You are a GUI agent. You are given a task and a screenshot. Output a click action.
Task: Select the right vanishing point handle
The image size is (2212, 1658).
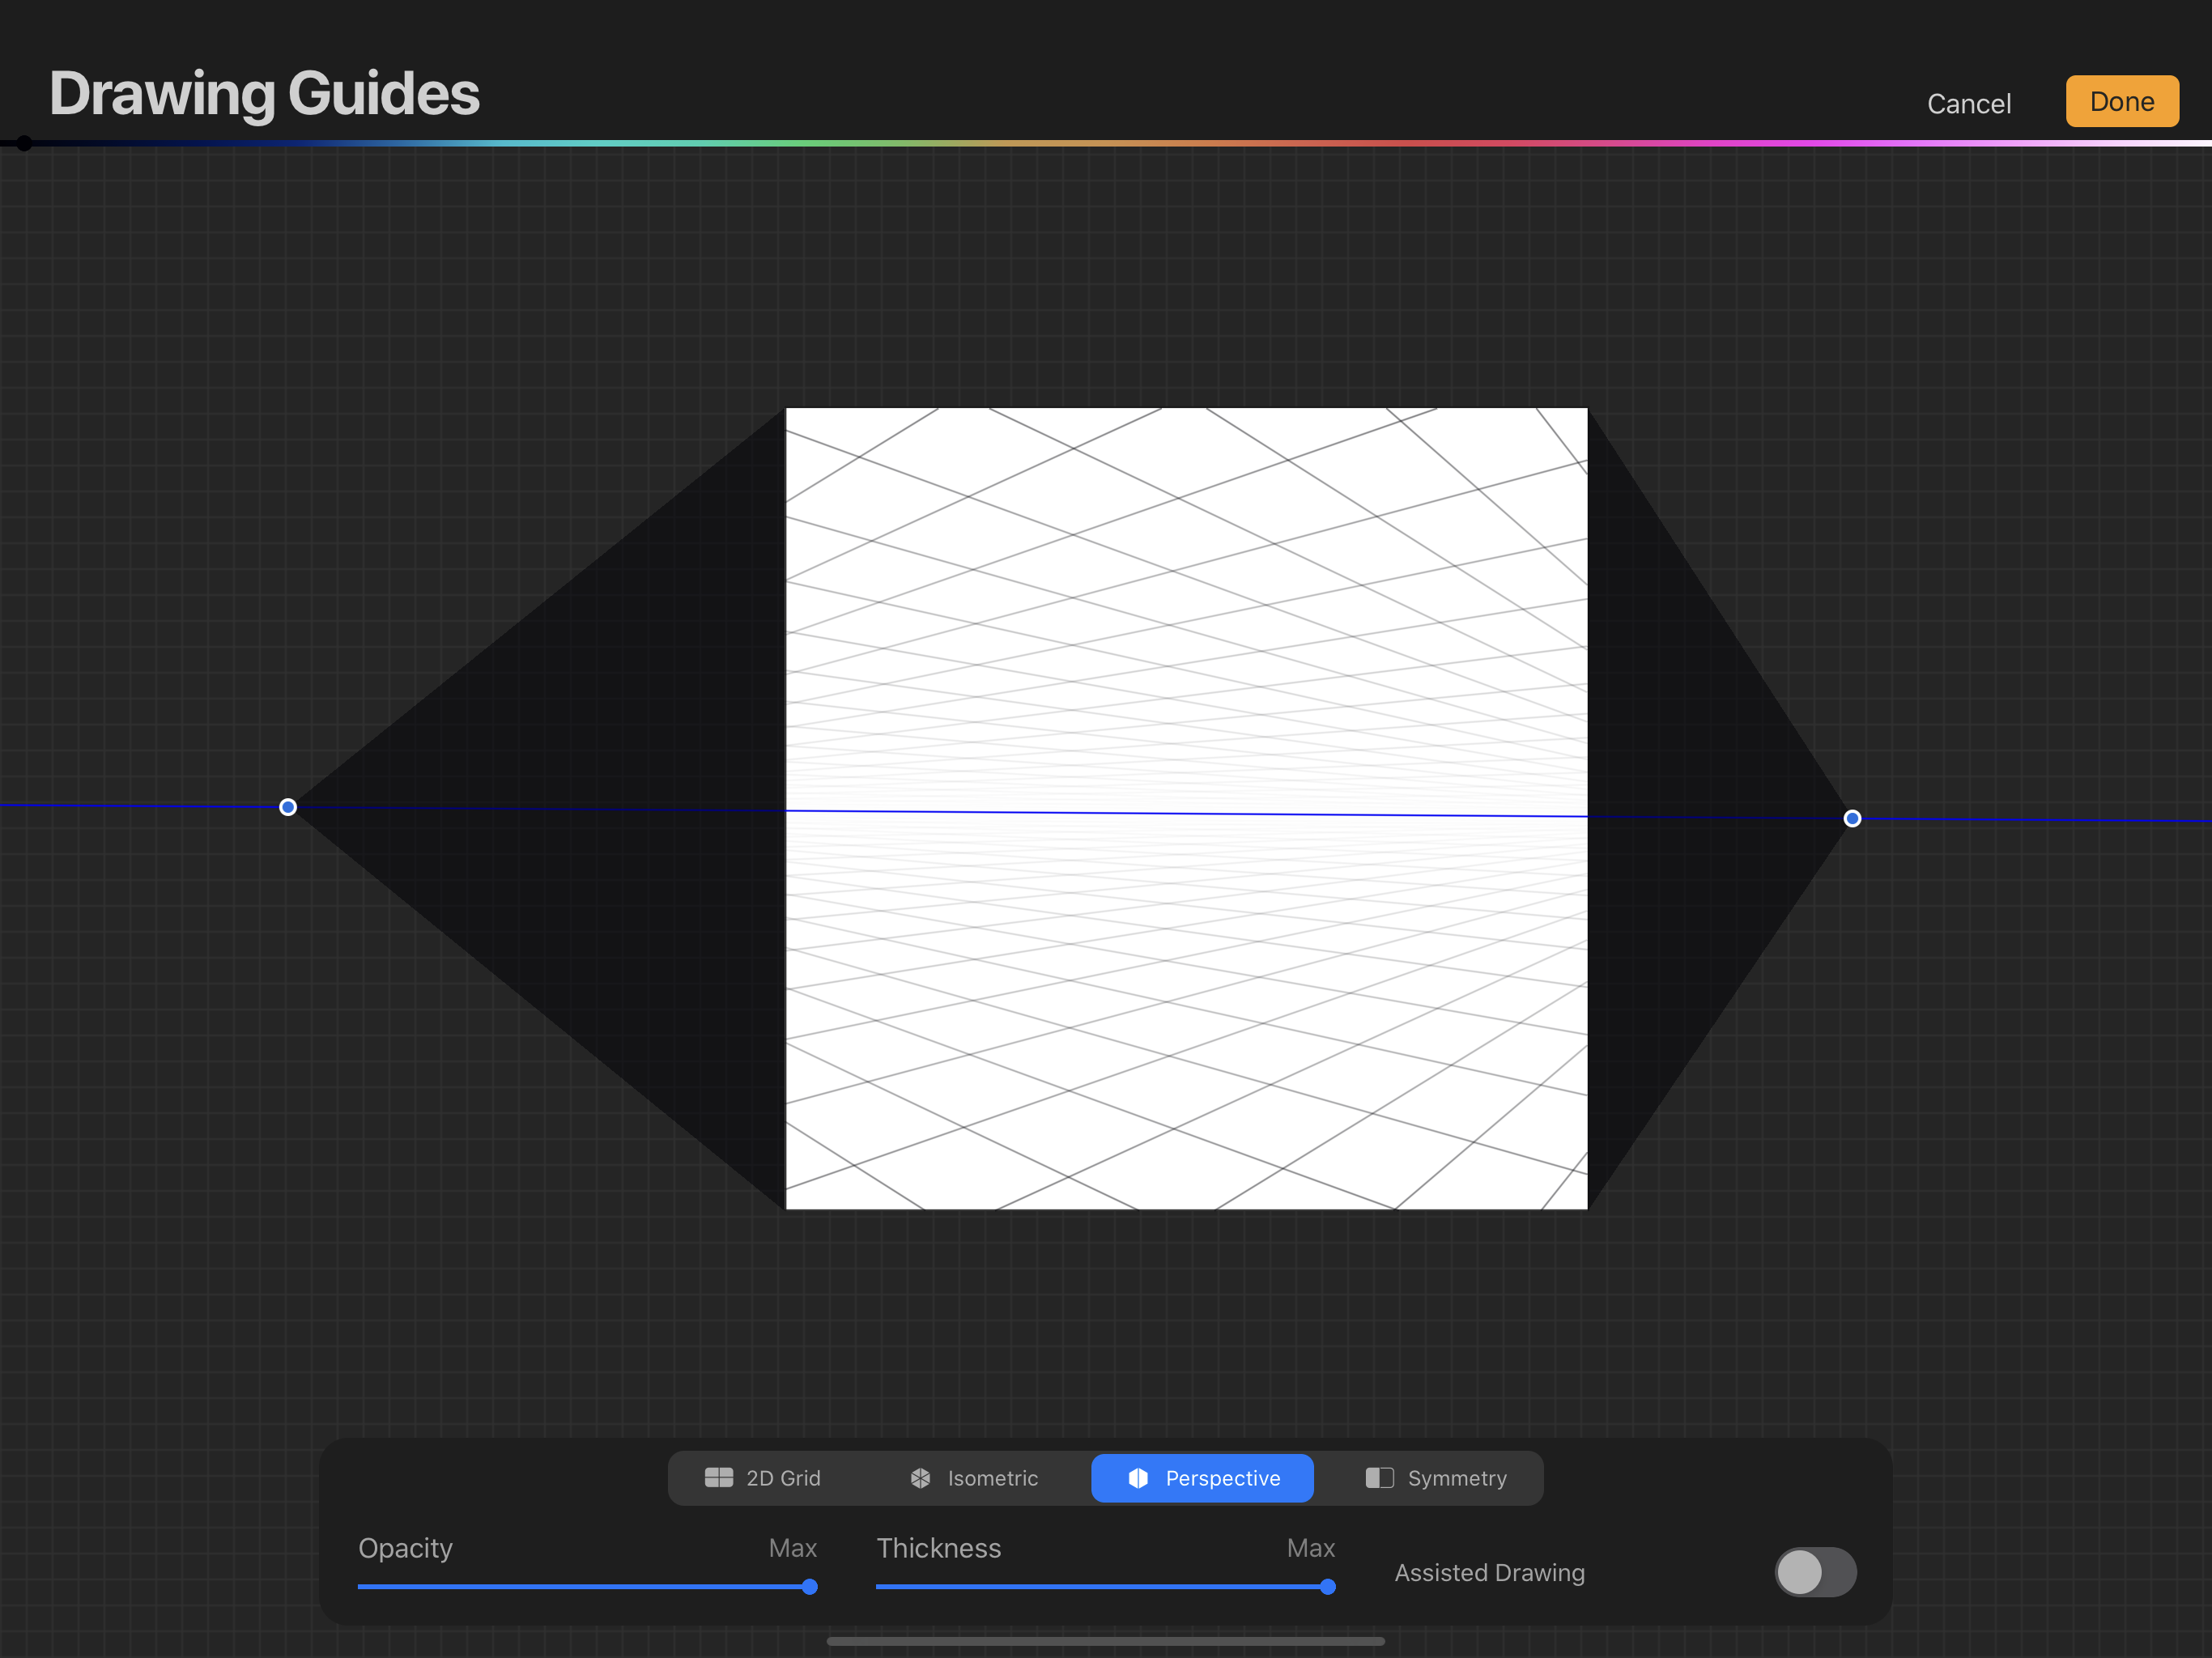point(1852,819)
